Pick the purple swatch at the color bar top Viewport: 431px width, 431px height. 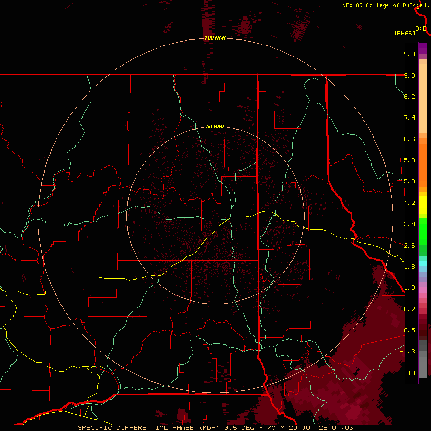point(423,48)
